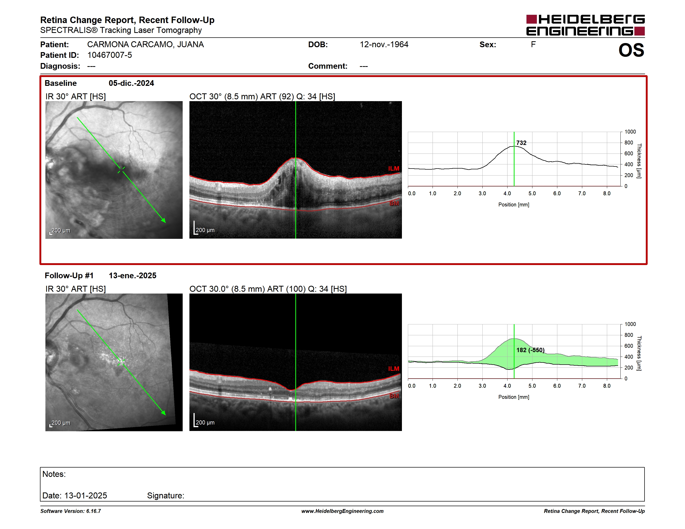Image resolution: width=685 pixels, height=529 pixels.
Task: Click the Date: 13-01-2025 entry
Action: pos(75,496)
